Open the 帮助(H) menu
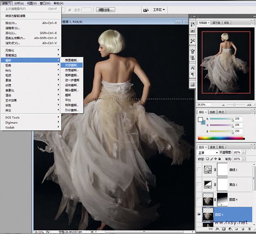This screenshot has height=234, width=256. [58, 3]
